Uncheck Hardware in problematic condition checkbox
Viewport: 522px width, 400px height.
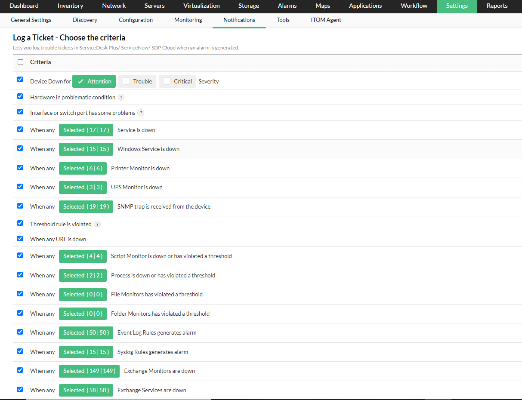(x=20, y=96)
